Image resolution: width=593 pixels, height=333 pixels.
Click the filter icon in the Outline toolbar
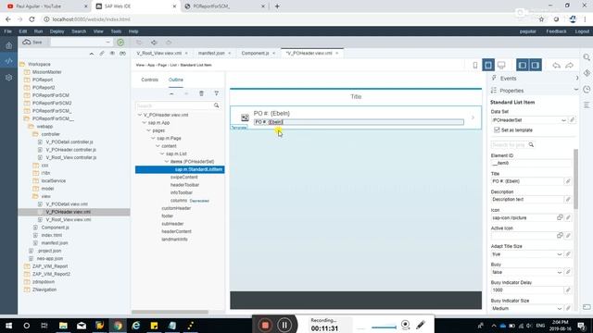[216, 93]
